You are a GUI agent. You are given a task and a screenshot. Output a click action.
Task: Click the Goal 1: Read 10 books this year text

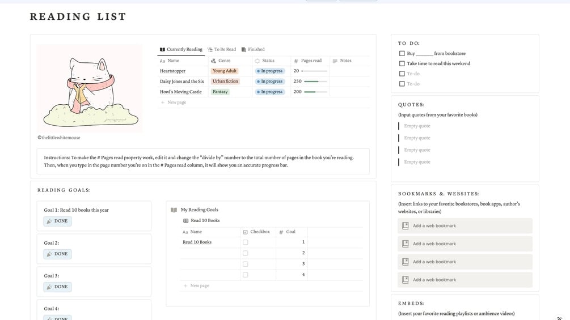point(77,210)
